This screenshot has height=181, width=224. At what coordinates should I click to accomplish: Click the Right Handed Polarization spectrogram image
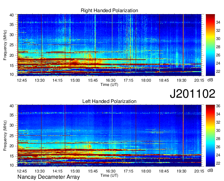point(109,45)
